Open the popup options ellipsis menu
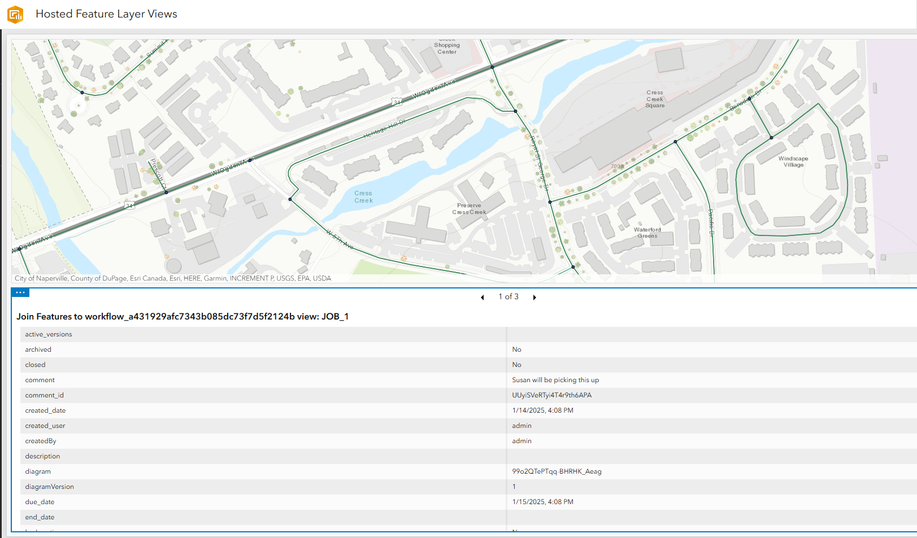 [20, 292]
